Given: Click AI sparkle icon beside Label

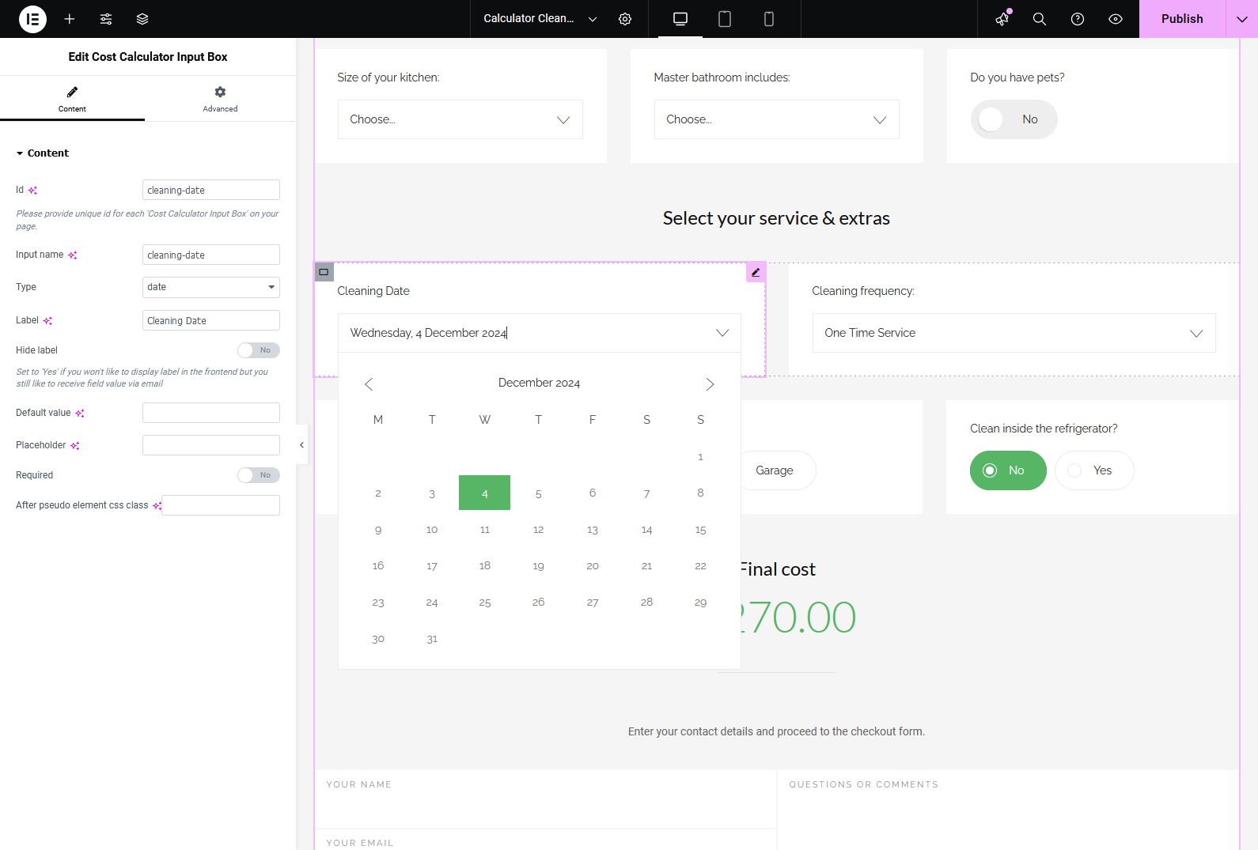Looking at the screenshot, I should coord(47,321).
